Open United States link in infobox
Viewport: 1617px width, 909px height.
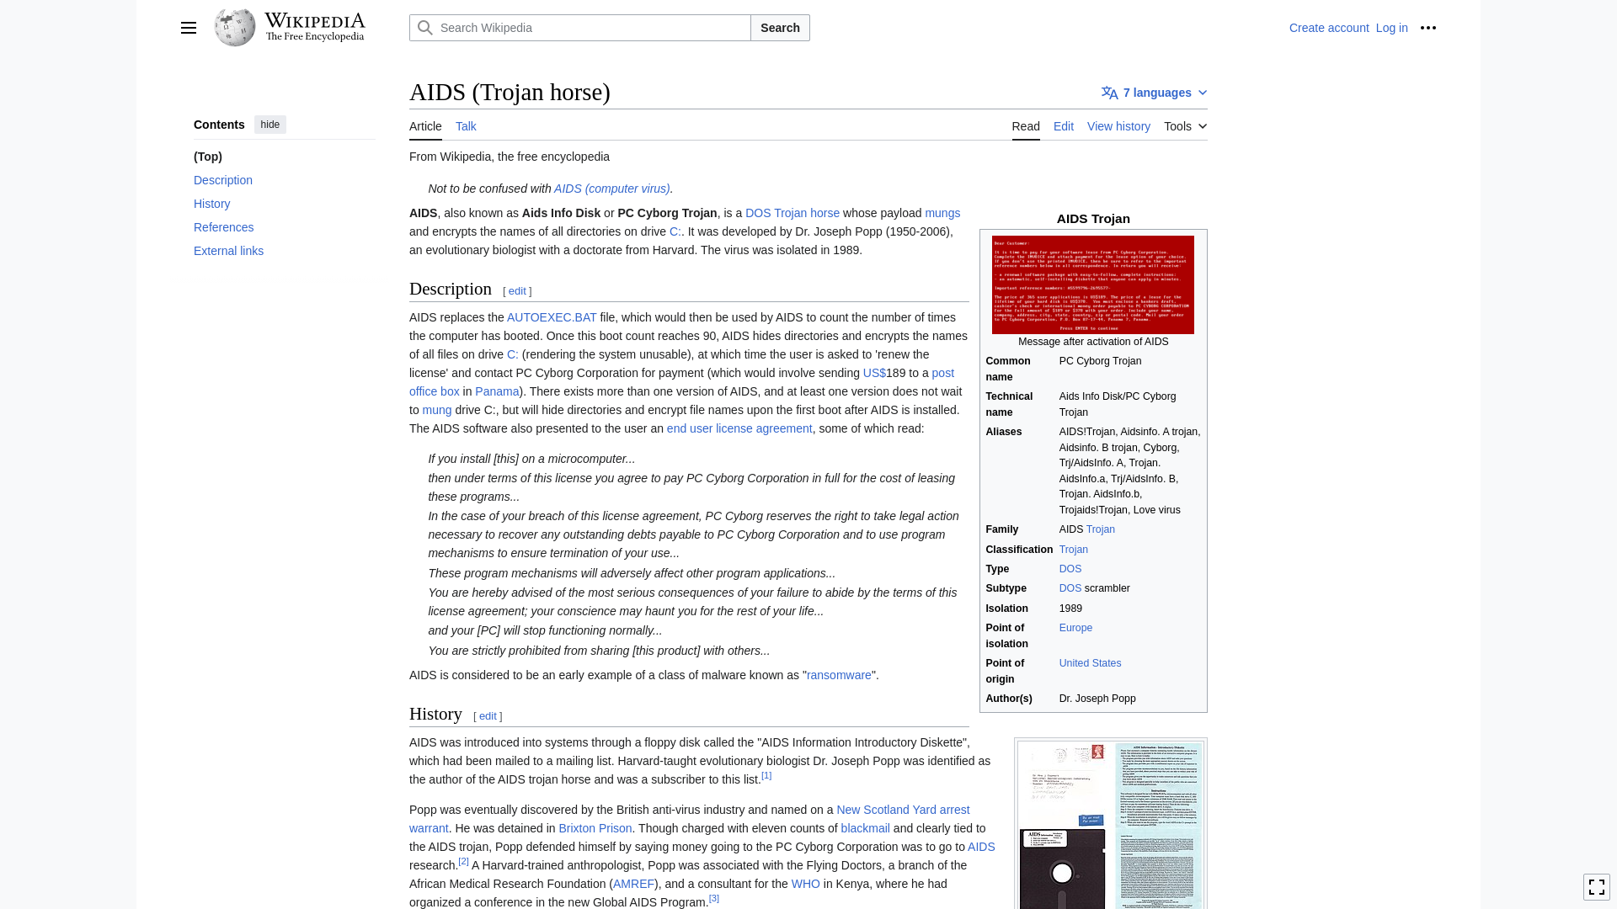pos(1090,663)
